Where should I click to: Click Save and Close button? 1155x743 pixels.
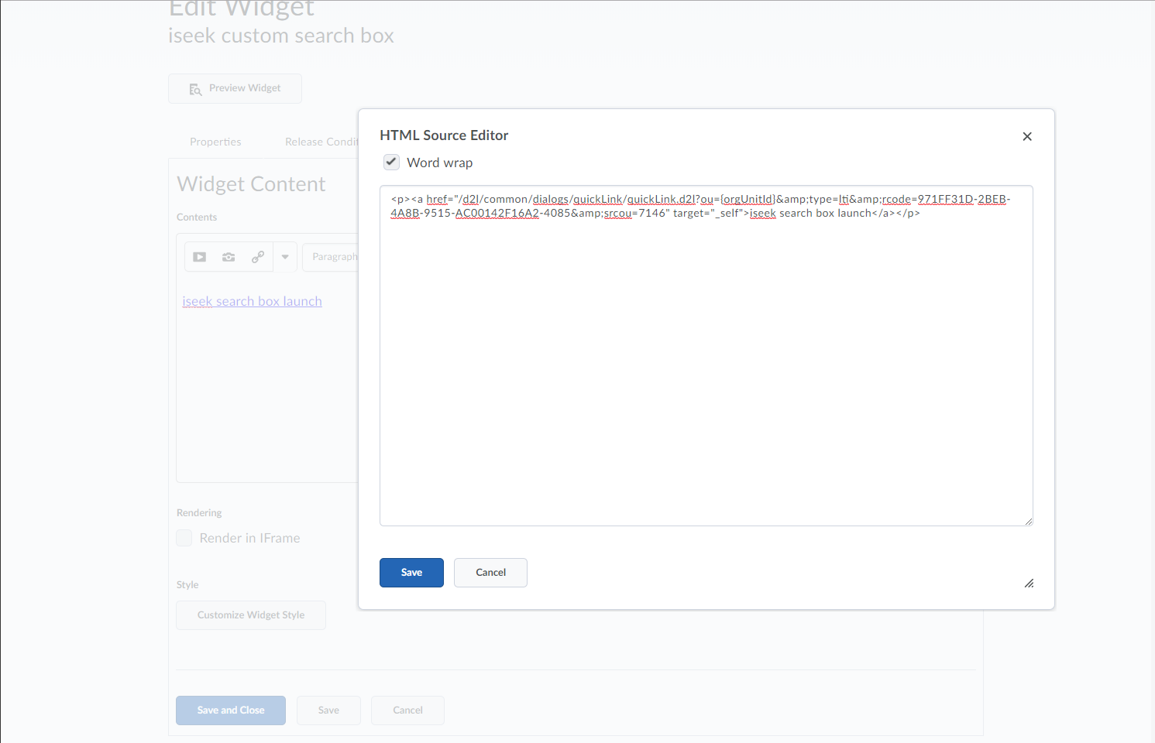click(231, 710)
